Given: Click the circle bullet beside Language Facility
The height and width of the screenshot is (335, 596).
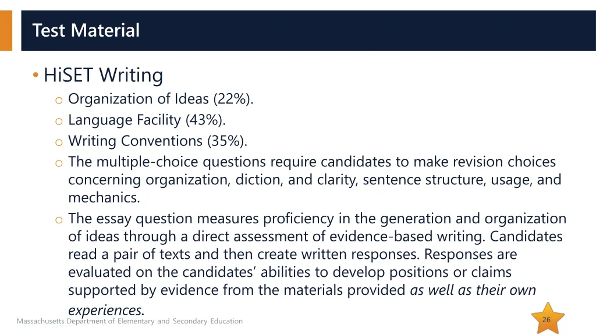Looking at the screenshot, I should pyautogui.click(x=59, y=122).
